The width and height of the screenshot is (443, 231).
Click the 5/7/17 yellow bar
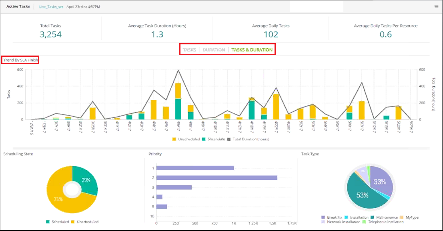tap(362, 110)
